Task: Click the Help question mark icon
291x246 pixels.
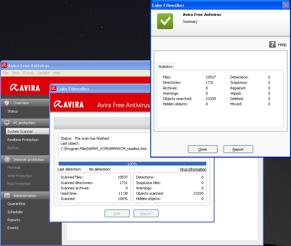Action: click(x=272, y=44)
